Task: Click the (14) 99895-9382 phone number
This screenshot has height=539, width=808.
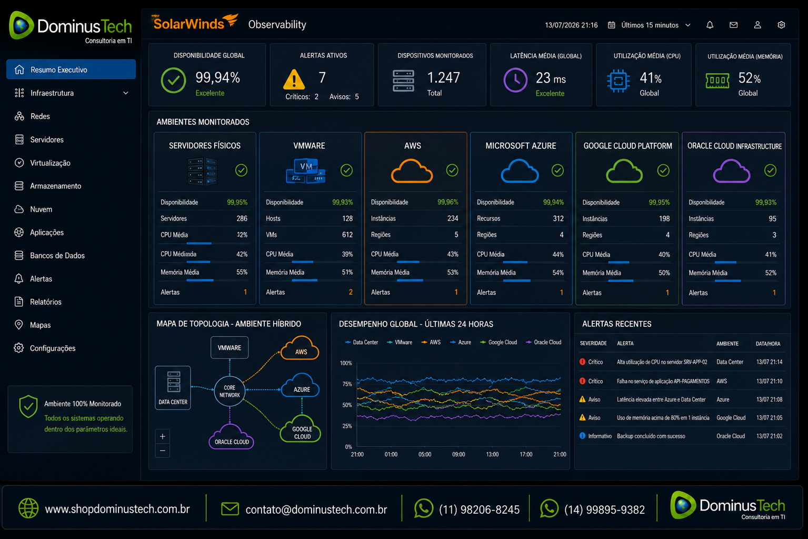Action: coord(604,510)
